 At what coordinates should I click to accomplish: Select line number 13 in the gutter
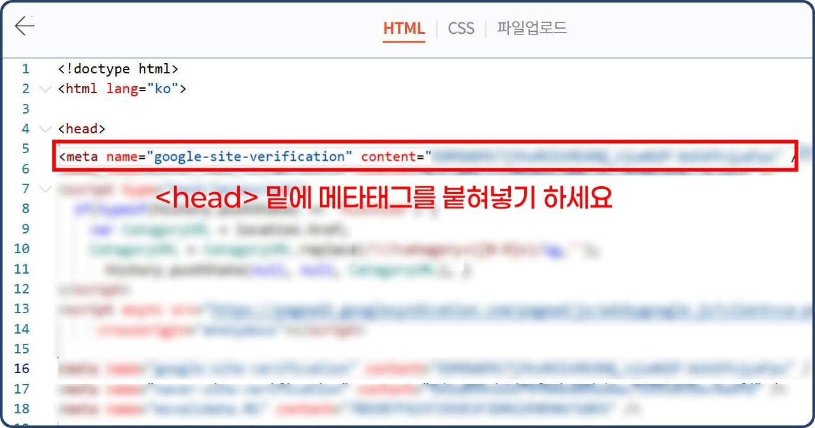22,309
